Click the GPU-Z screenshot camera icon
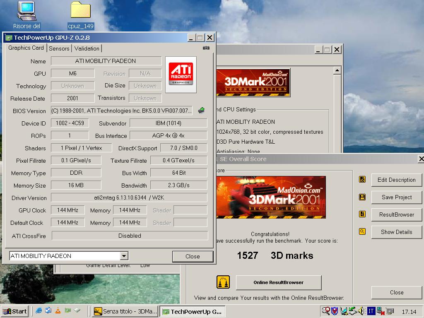424x318 pixels. click(x=206, y=48)
